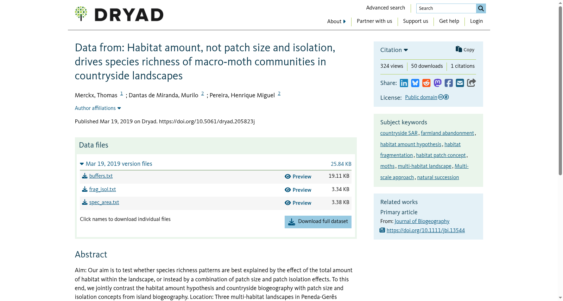Open Get help page
Screen dimensions: 563x301
click(449, 21)
